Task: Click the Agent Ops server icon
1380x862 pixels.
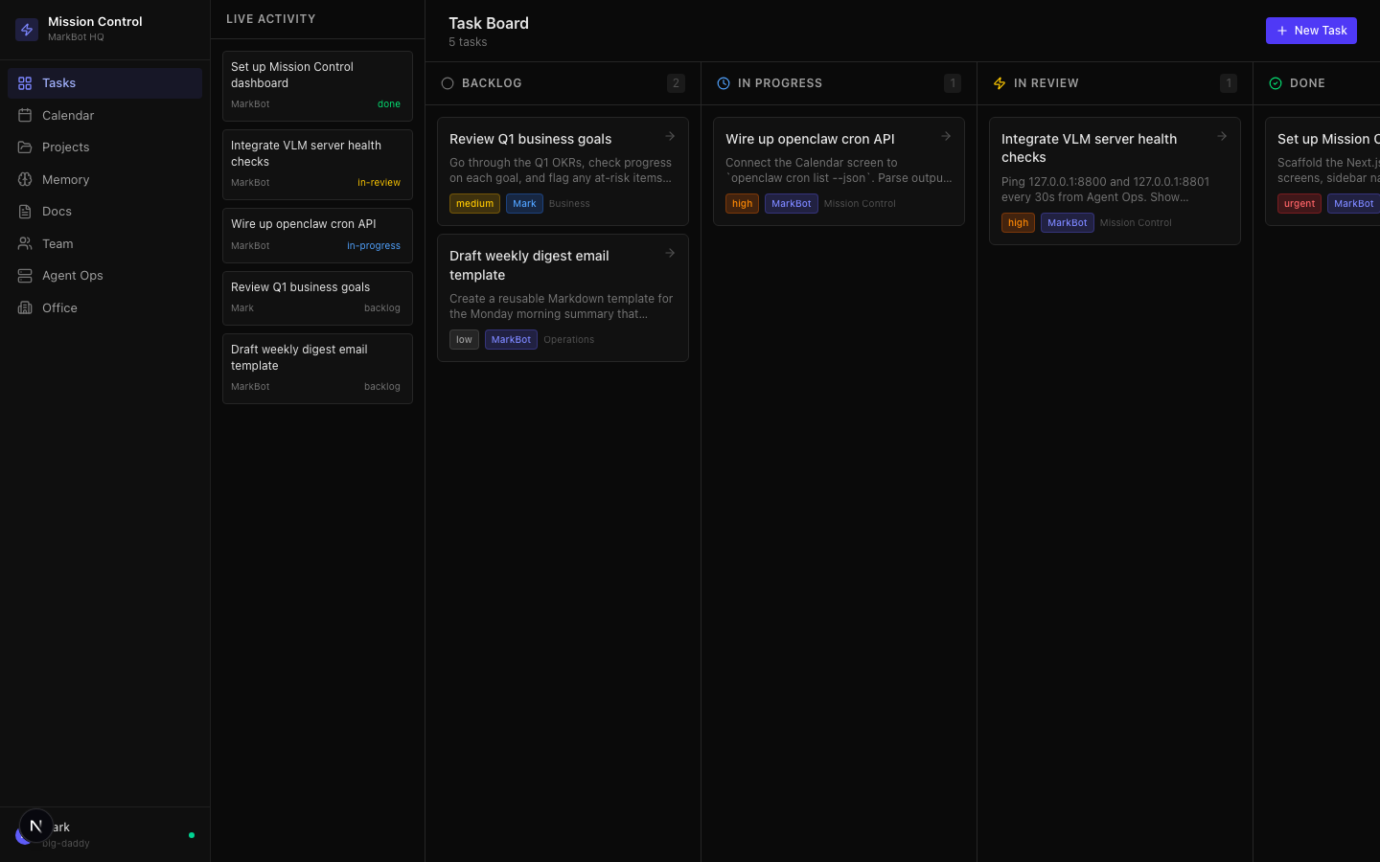Action: [25, 276]
